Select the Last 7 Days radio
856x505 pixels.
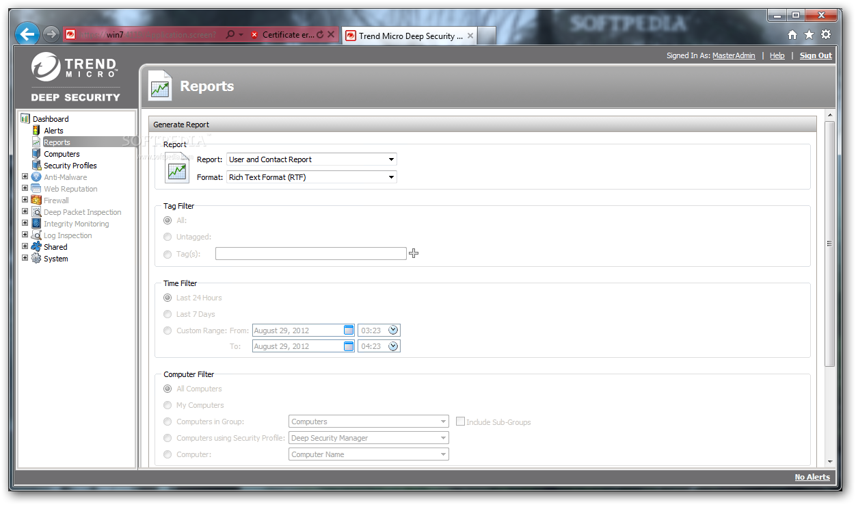tap(168, 314)
